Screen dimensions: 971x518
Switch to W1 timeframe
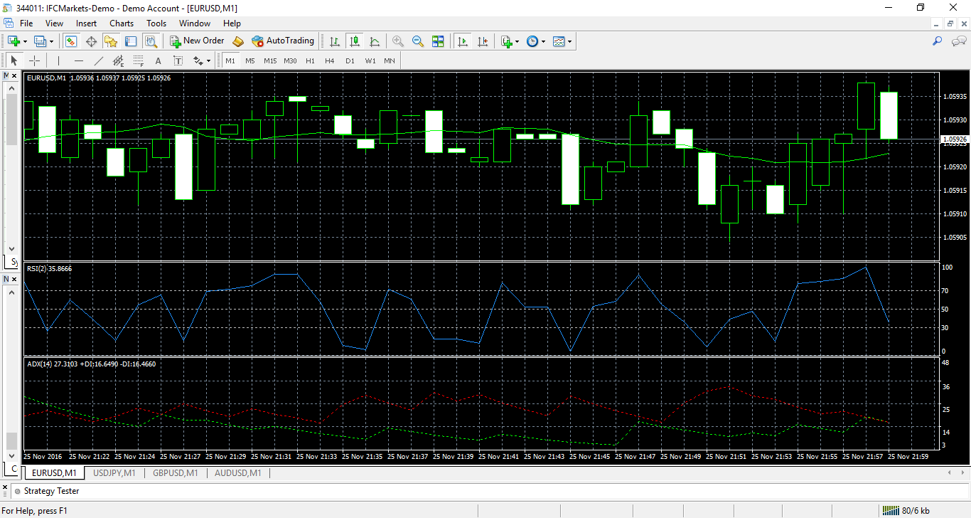(x=370, y=60)
